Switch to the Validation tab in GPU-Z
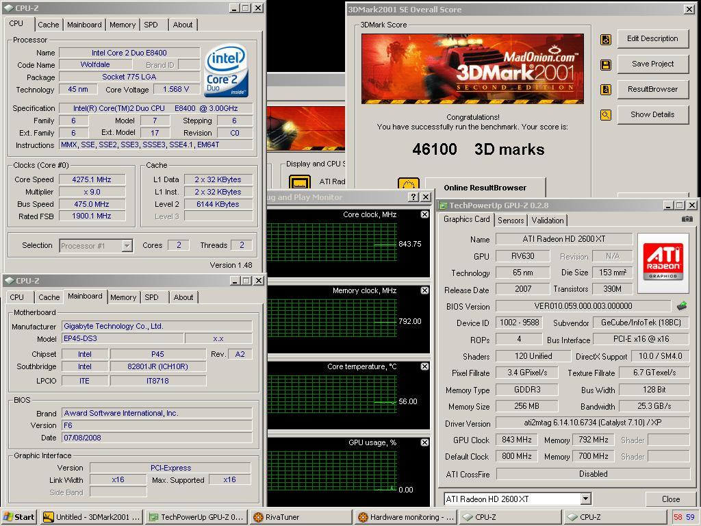The height and width of the screenshot is (526, 701). pyautogui.click(x=548, y=220)
